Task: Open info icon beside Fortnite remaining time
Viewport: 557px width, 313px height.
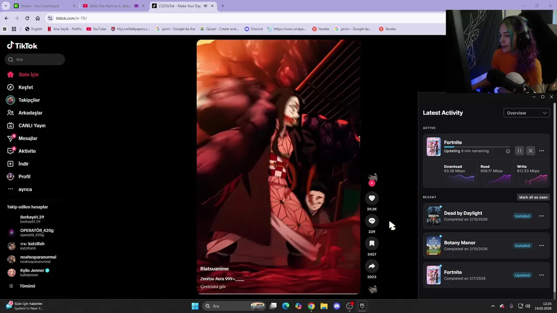Action: (x=508, y=151)
